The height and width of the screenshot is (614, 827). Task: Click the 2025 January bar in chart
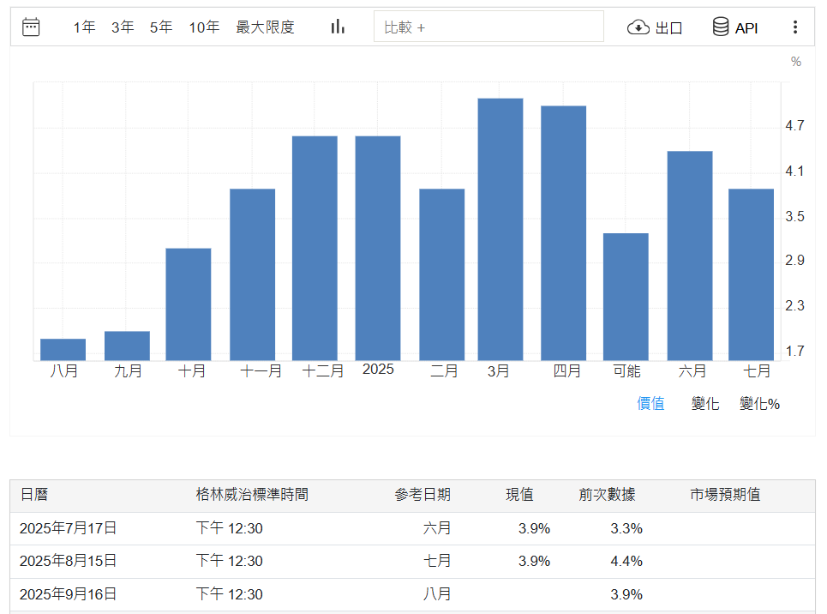coord(378,248)
